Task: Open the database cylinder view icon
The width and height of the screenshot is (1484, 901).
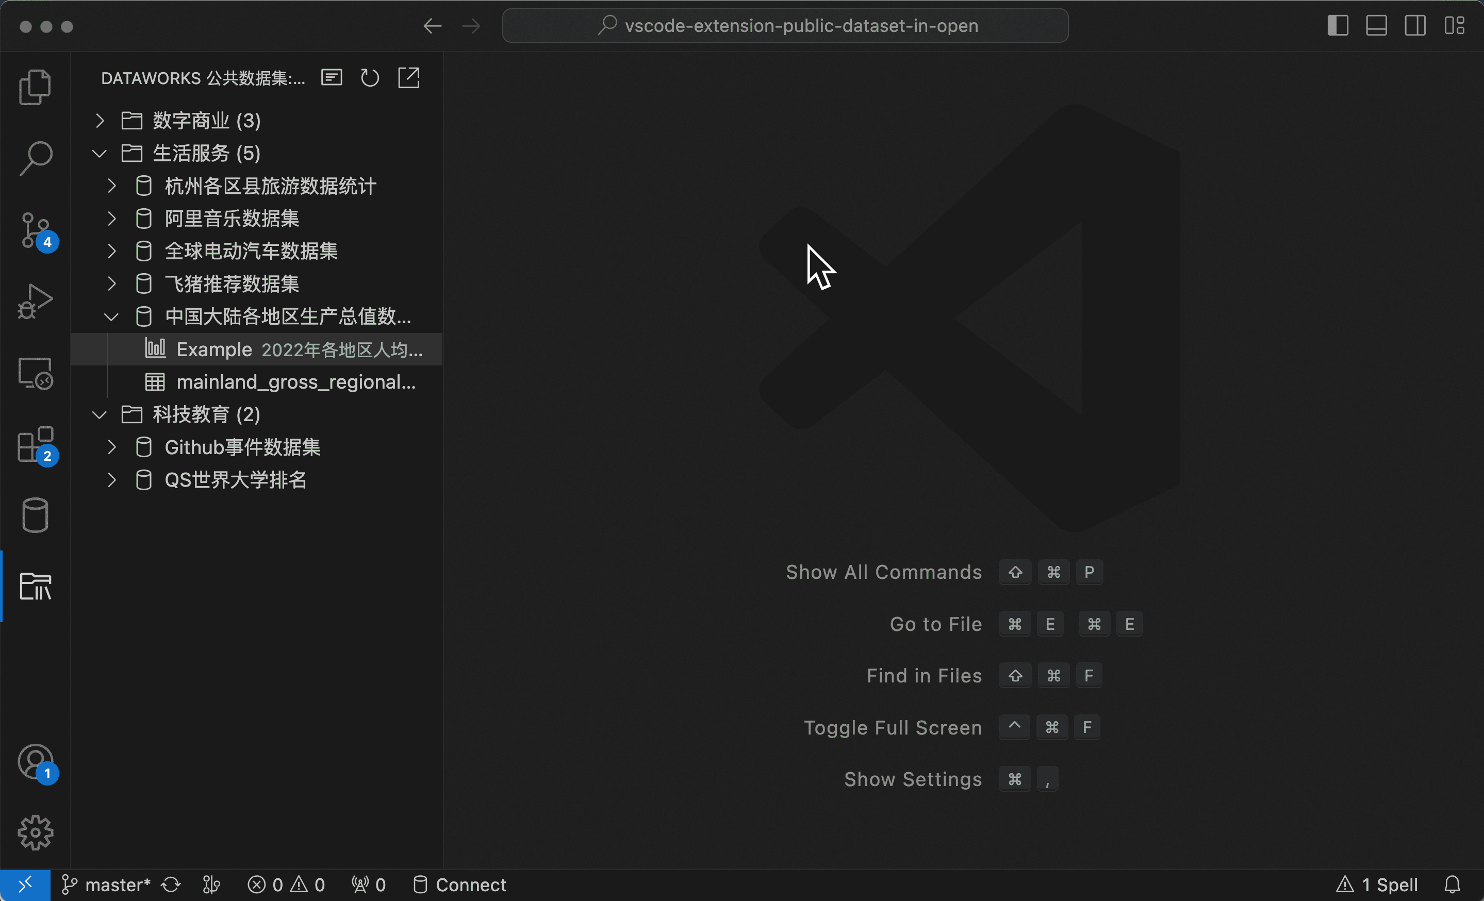Action: click(x=35, y=515)
